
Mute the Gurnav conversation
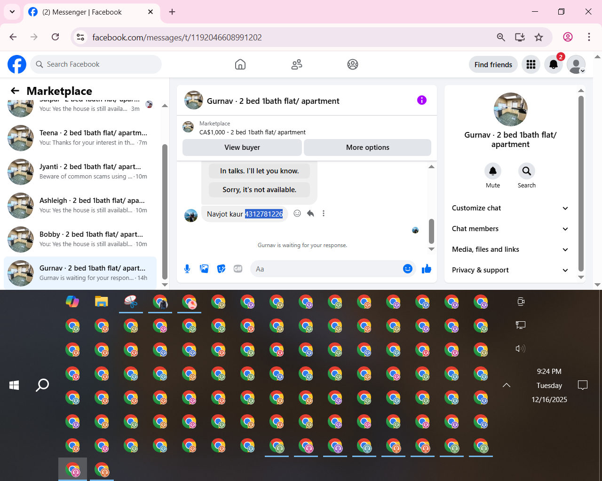(x=493, y=171)
